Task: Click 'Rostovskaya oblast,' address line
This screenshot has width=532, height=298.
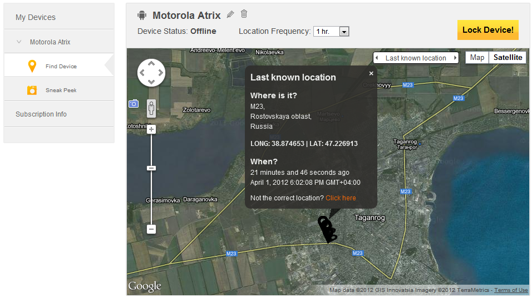Action: pos(281,117)
